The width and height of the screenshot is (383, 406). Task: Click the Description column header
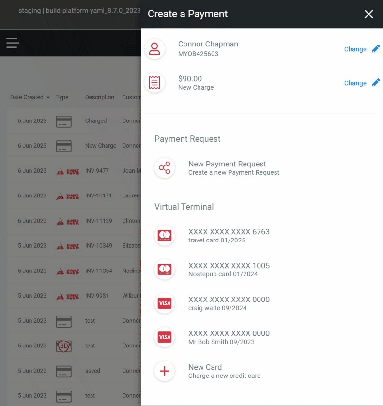[x=100, y=97]
